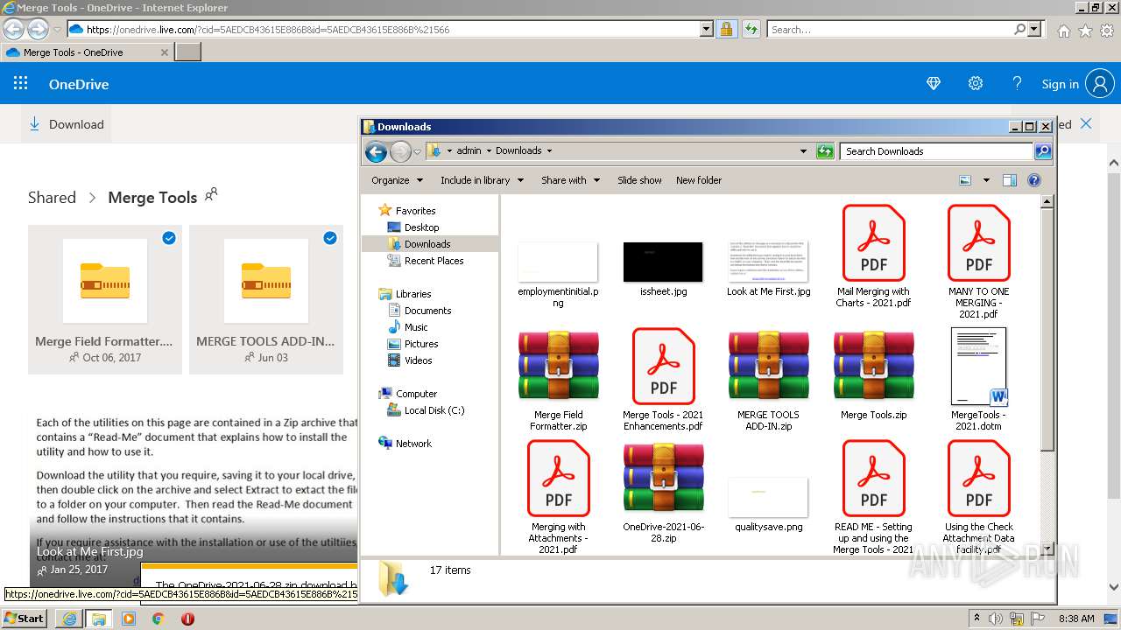Click Chrome icon in taskbar

pos(158,619)
